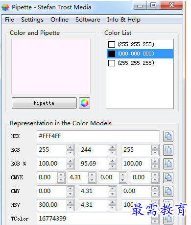Increase the RGB red value with up arrow

pyautogui.click(x=70, y=147)
